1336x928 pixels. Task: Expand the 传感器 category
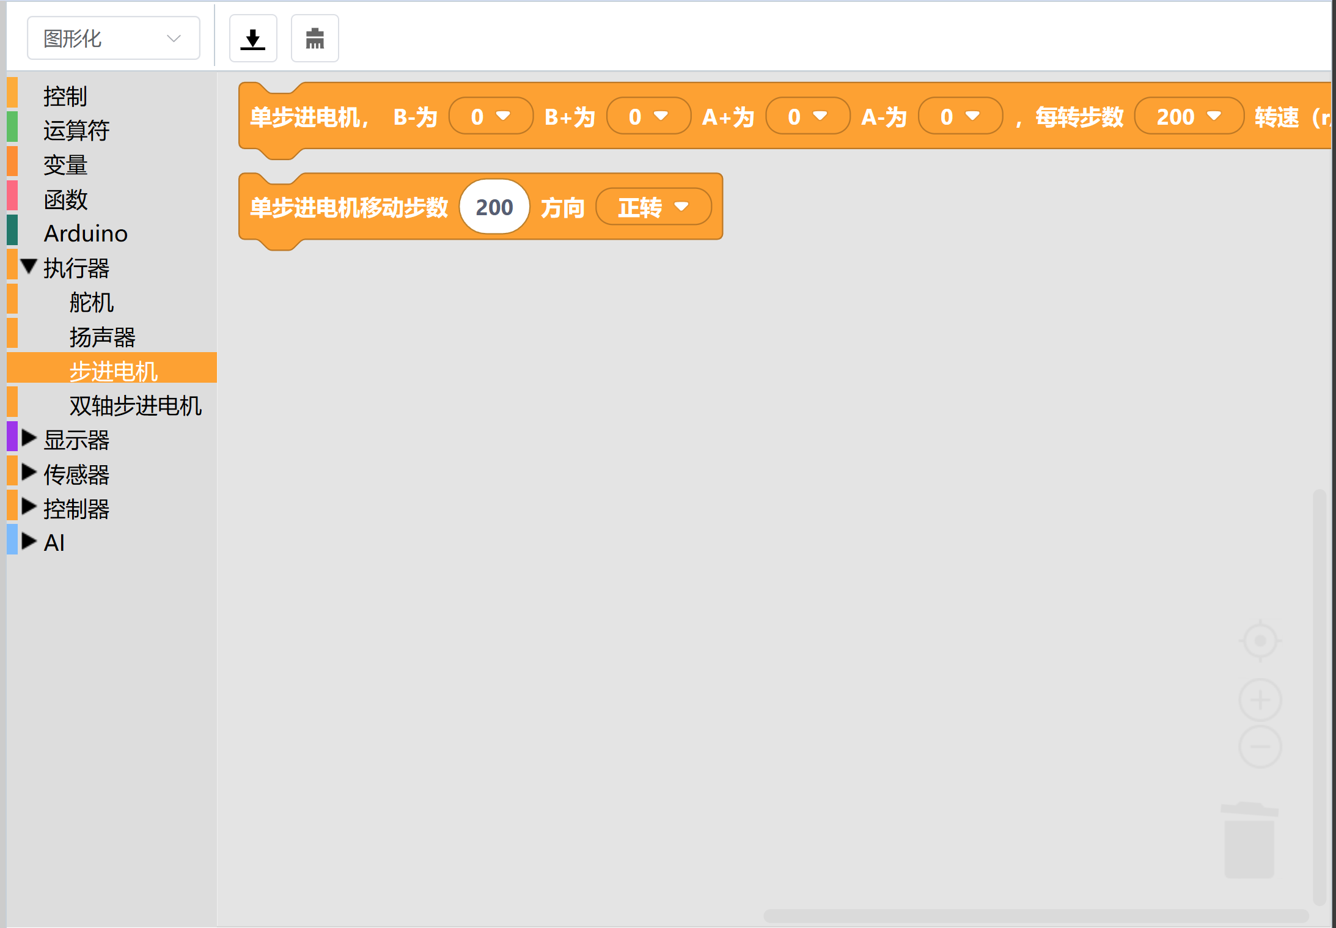pyautogui.click(x=29, y=473)
